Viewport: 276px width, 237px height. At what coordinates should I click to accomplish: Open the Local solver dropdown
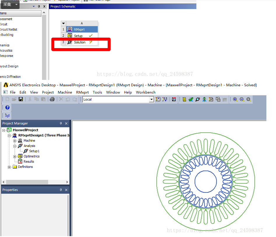click(x=151, y=99)
